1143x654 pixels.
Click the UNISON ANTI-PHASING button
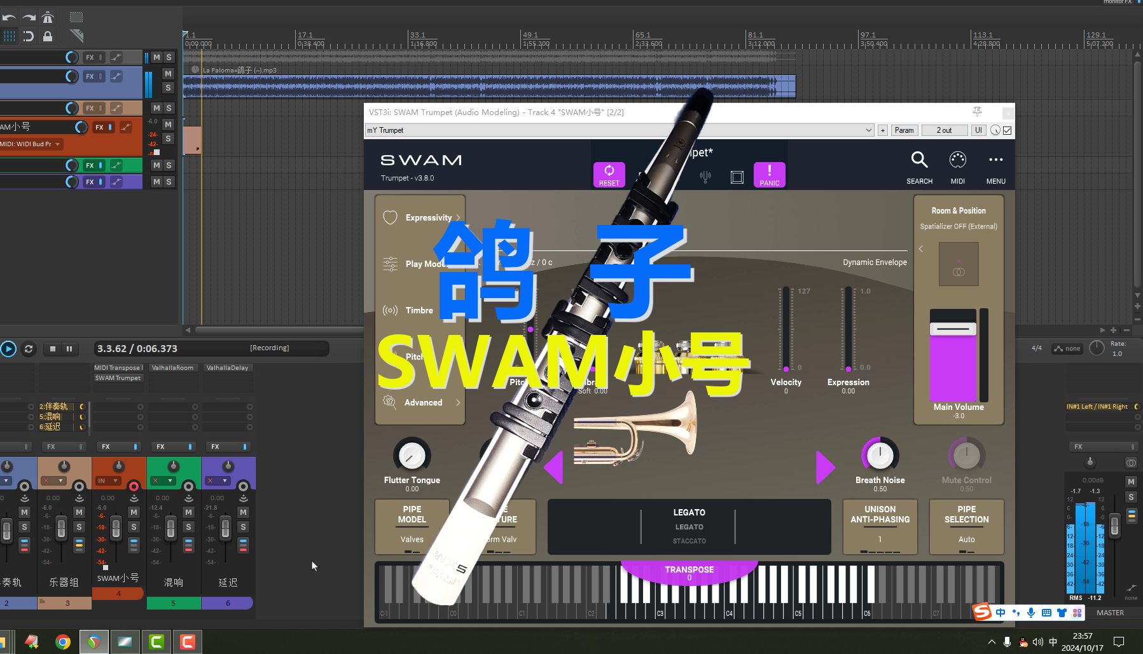click(x=880, y=527)
